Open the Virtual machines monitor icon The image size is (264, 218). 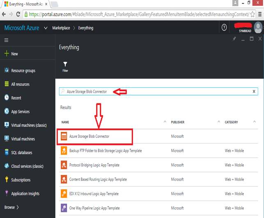click(7, 138)
